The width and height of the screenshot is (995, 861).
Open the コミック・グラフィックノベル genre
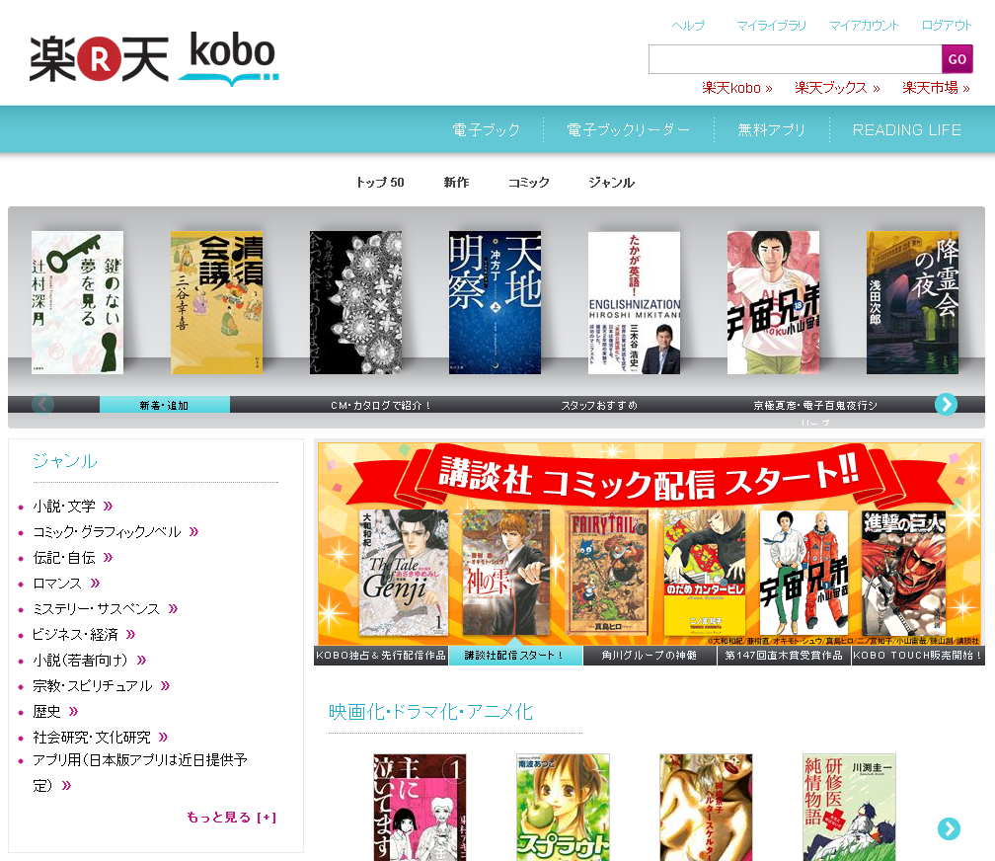point(115,531)
